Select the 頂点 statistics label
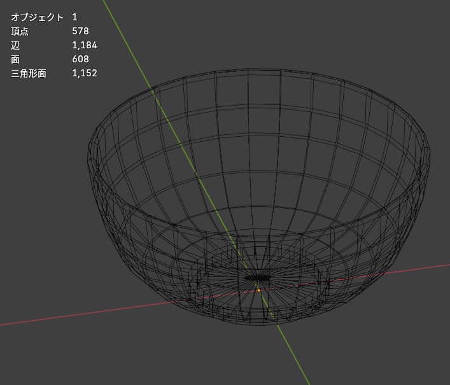The width and height of the screenshot is (450, 385). (x=20, y=31)
